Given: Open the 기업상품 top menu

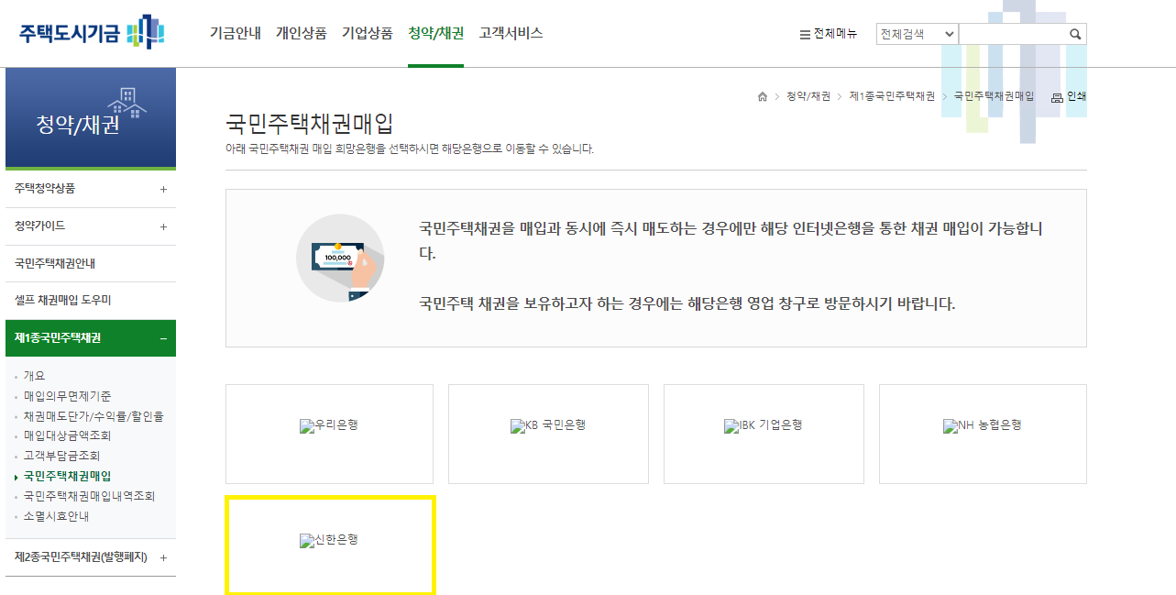Looking at the screenshot, I should coord(368,33).
